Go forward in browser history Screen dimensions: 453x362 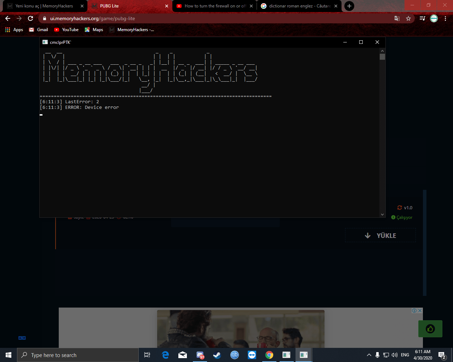19,18
